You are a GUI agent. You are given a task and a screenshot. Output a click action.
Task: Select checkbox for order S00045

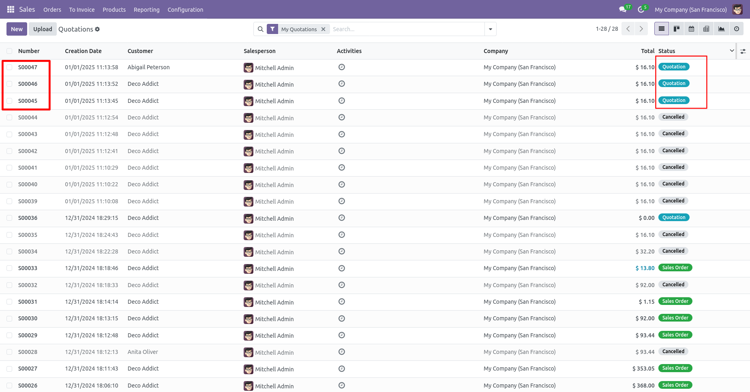(9, 101)
